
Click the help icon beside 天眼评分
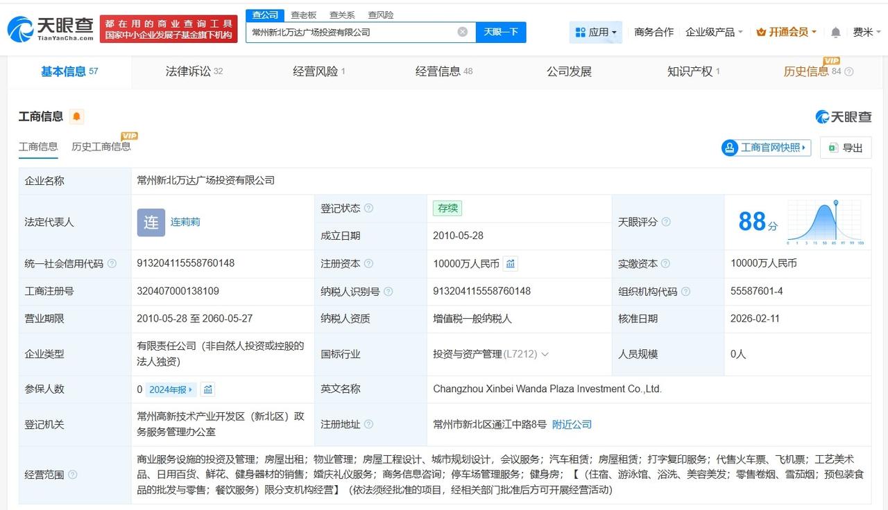click(666, 222)
